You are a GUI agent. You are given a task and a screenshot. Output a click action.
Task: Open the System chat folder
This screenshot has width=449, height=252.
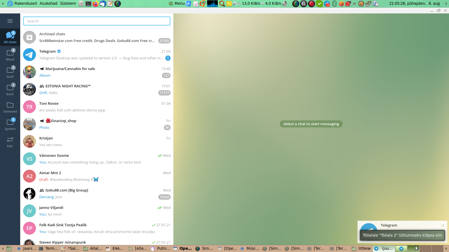[10, 124]
